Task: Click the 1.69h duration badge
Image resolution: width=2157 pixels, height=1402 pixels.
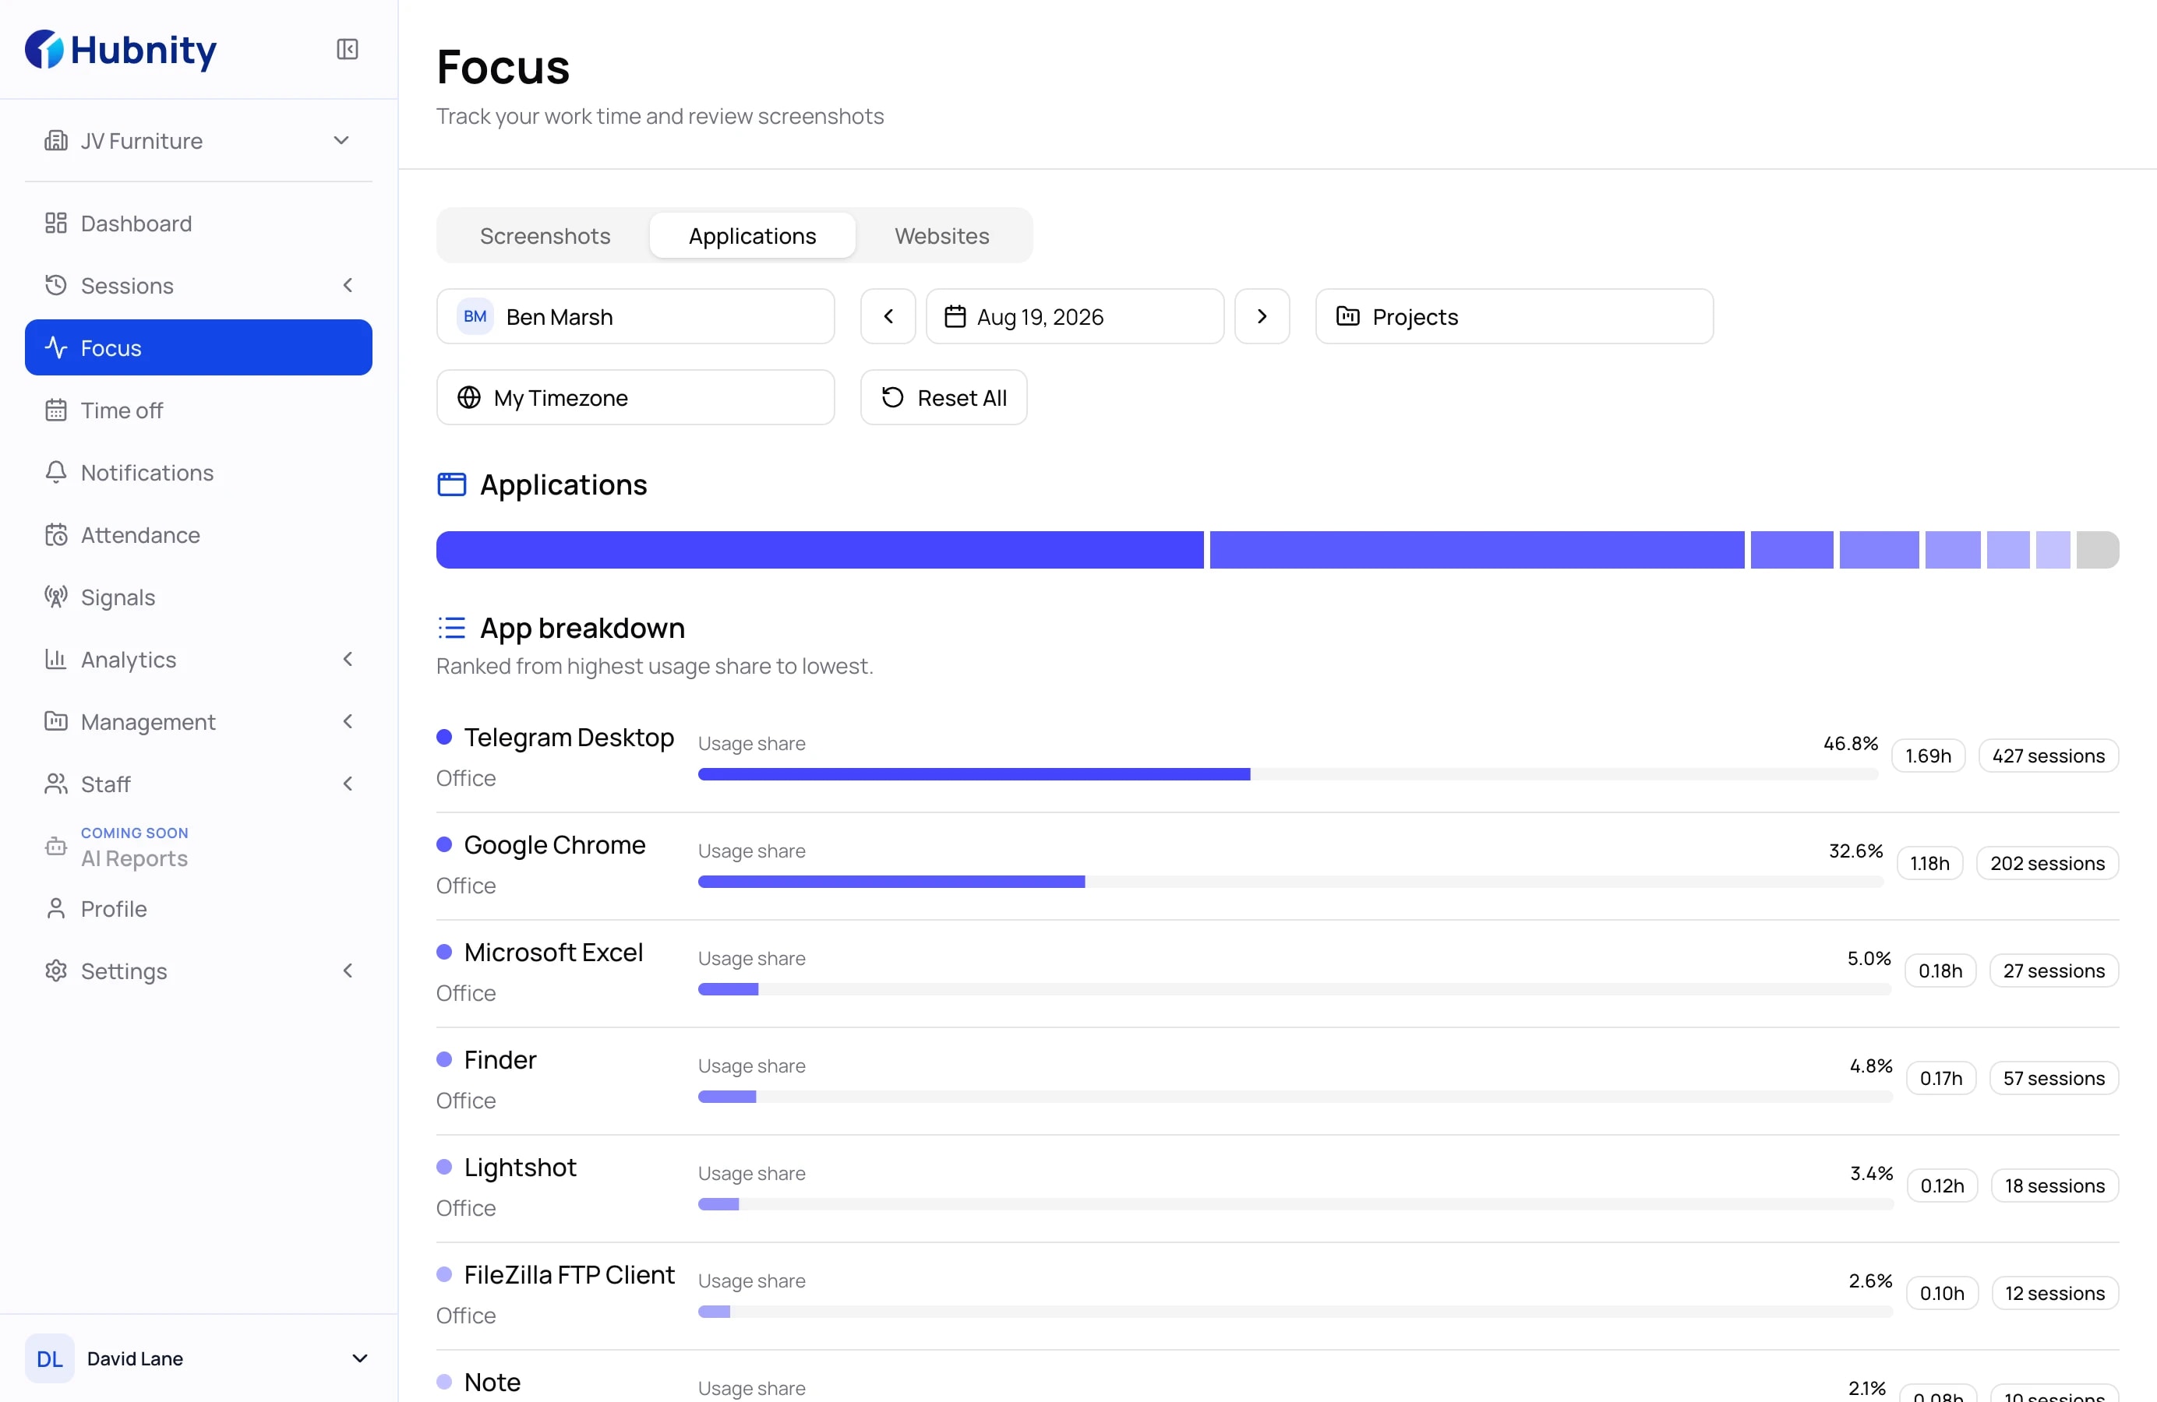Action: coord(1928,756)
